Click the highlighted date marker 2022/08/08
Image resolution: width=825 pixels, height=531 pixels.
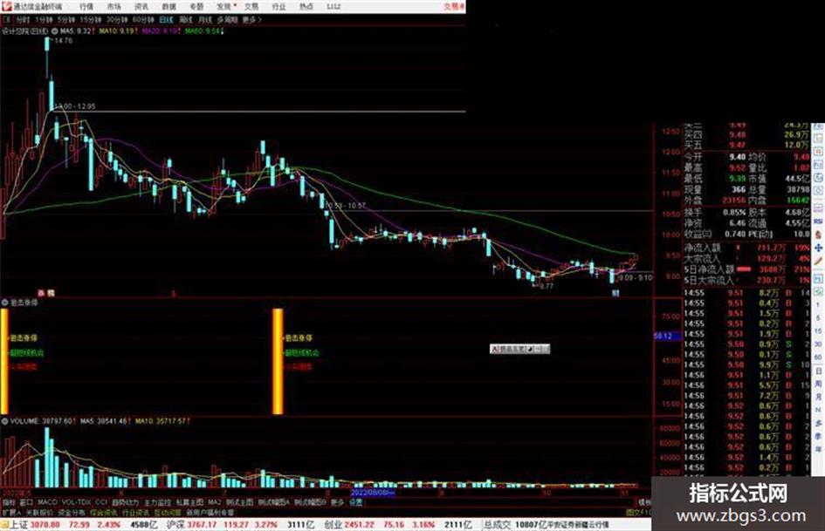[373, 493]
